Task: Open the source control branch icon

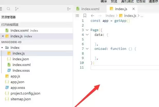Action: tap(17, 9)
